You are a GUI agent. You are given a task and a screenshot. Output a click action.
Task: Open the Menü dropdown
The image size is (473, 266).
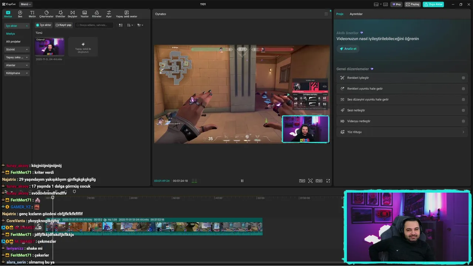26,4
